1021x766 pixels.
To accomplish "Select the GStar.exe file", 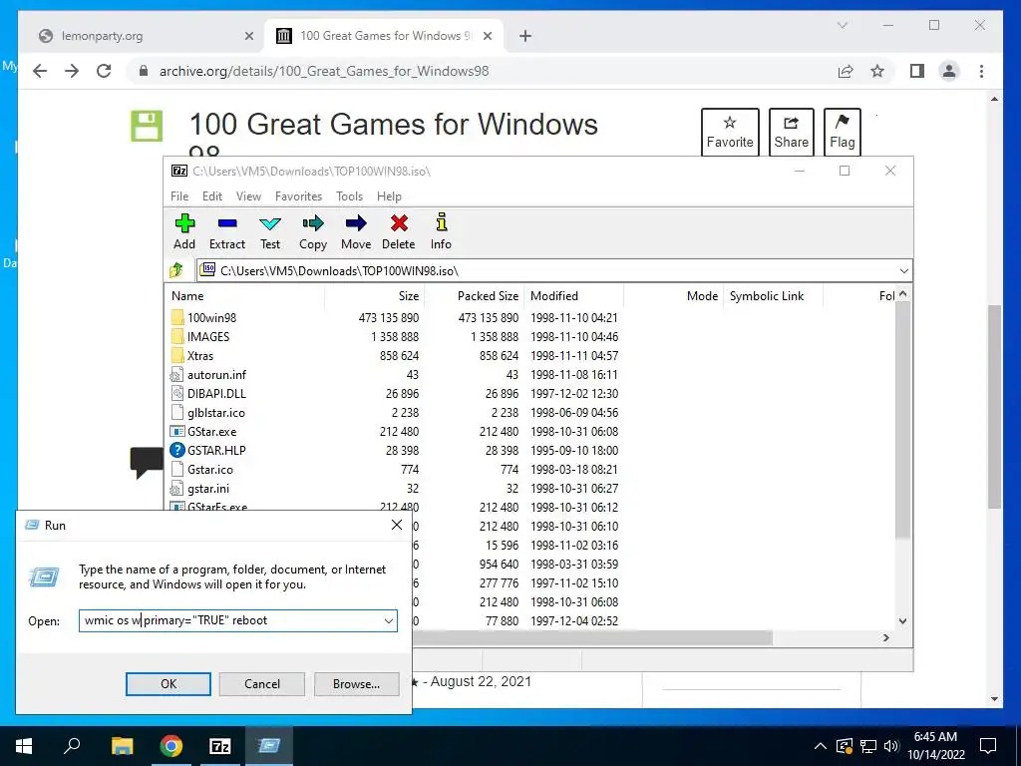I will [211, 432].
